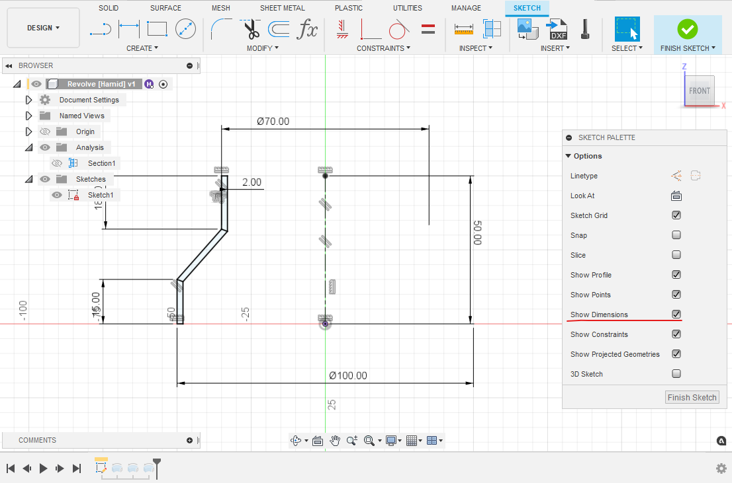Viewport: 732px width, 483px height.
Task: Expand the Document Settings tree item
Action: pos(28,100)
